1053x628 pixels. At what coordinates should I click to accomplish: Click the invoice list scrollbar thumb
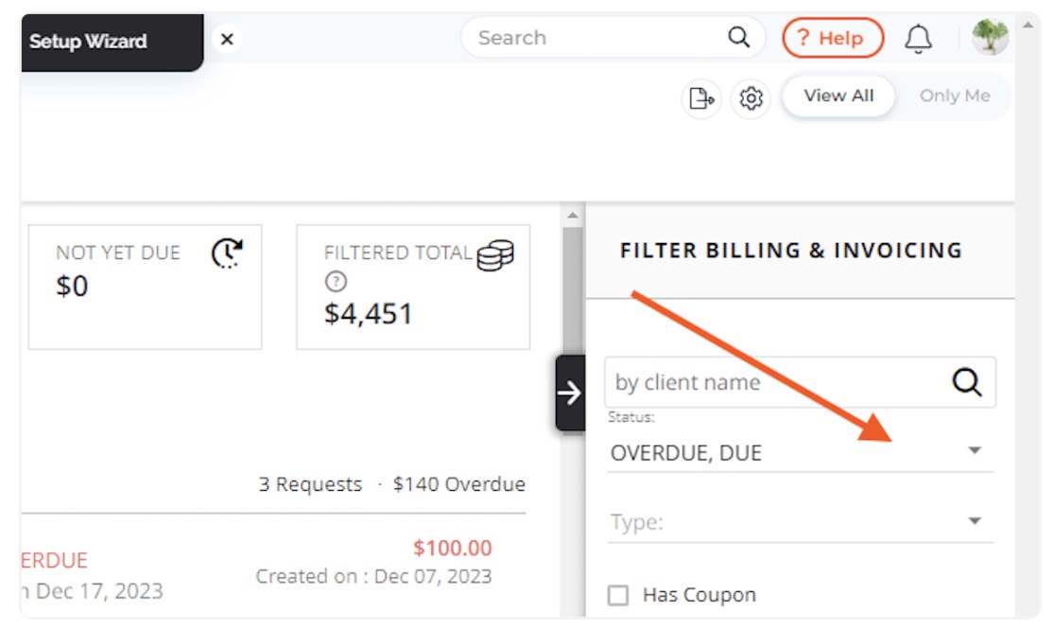pyautogui.click(x=573, y=292)
